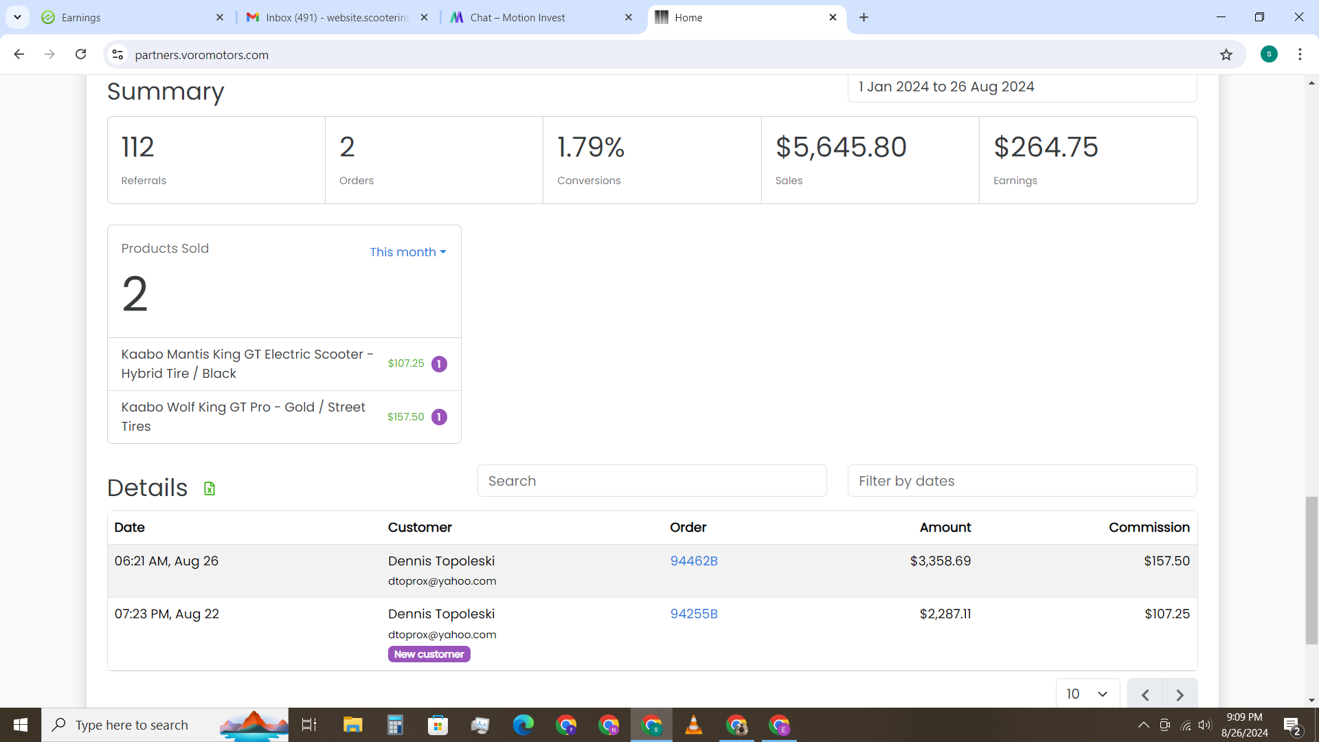Click the Commission column header
Image resolution: width=1319 pixels, height=742 pixels.
tap(1149, 528)
